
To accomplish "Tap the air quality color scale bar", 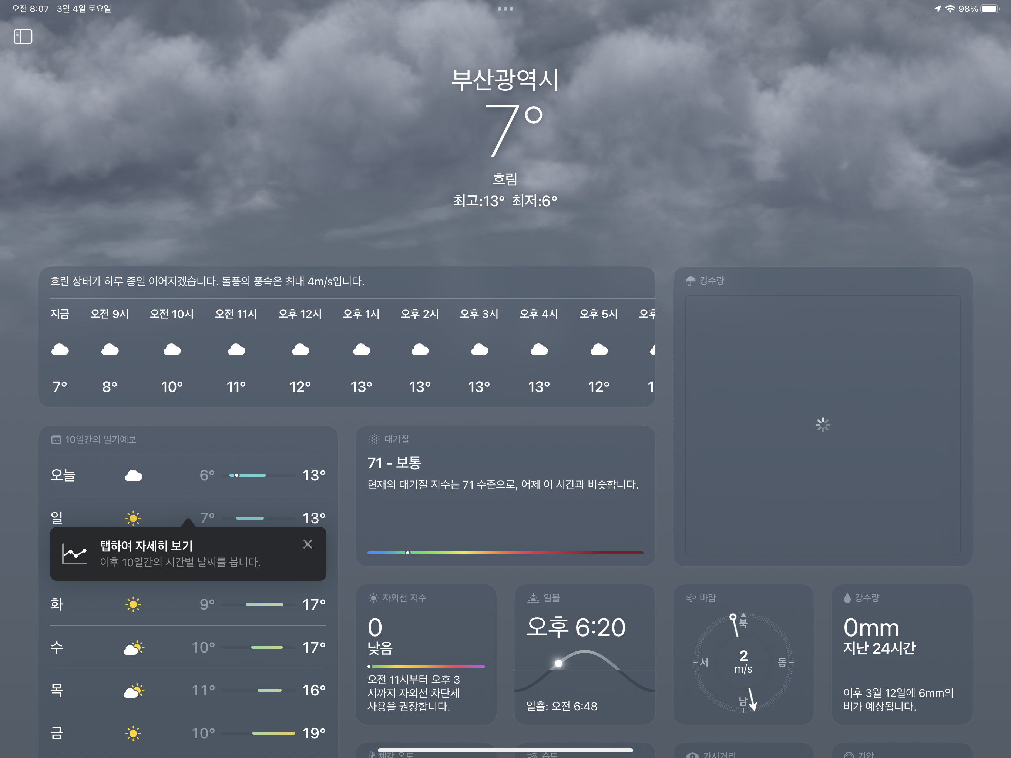I will click(x=505, y=553).
